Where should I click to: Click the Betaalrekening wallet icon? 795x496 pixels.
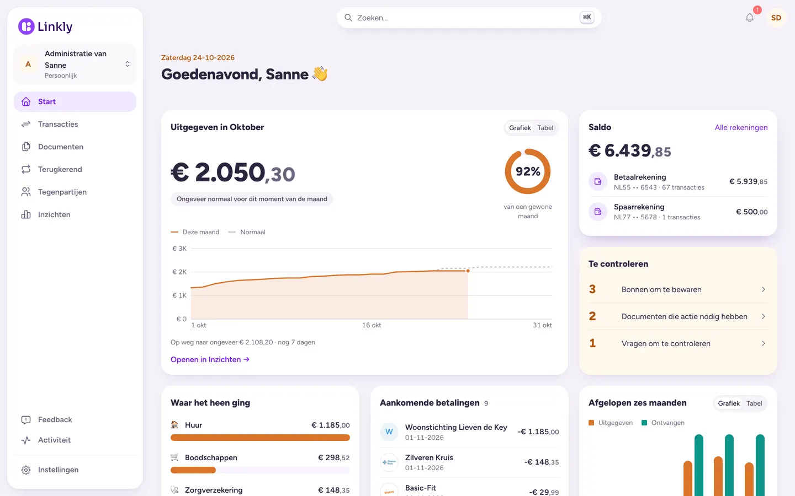coord(598,181)
